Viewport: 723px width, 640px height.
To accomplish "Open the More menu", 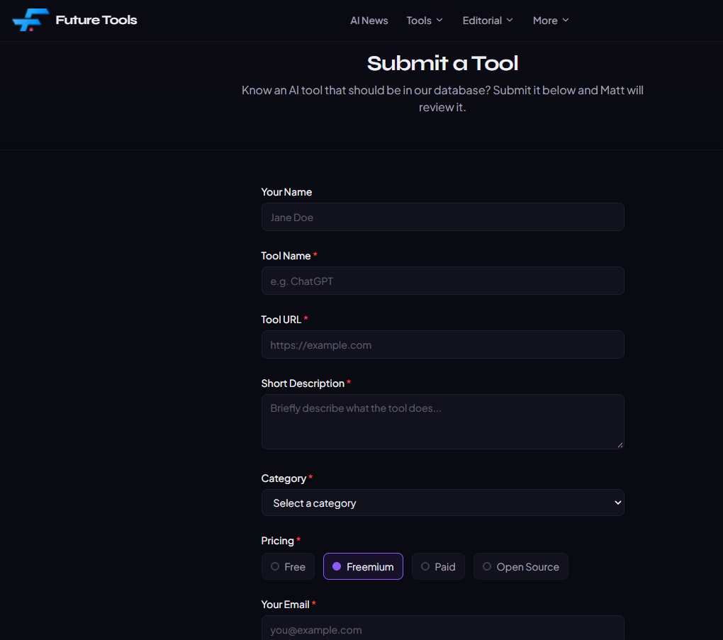I will [551, 21].
